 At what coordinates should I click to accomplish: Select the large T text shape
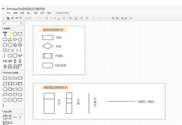click(x=5, y=34)
